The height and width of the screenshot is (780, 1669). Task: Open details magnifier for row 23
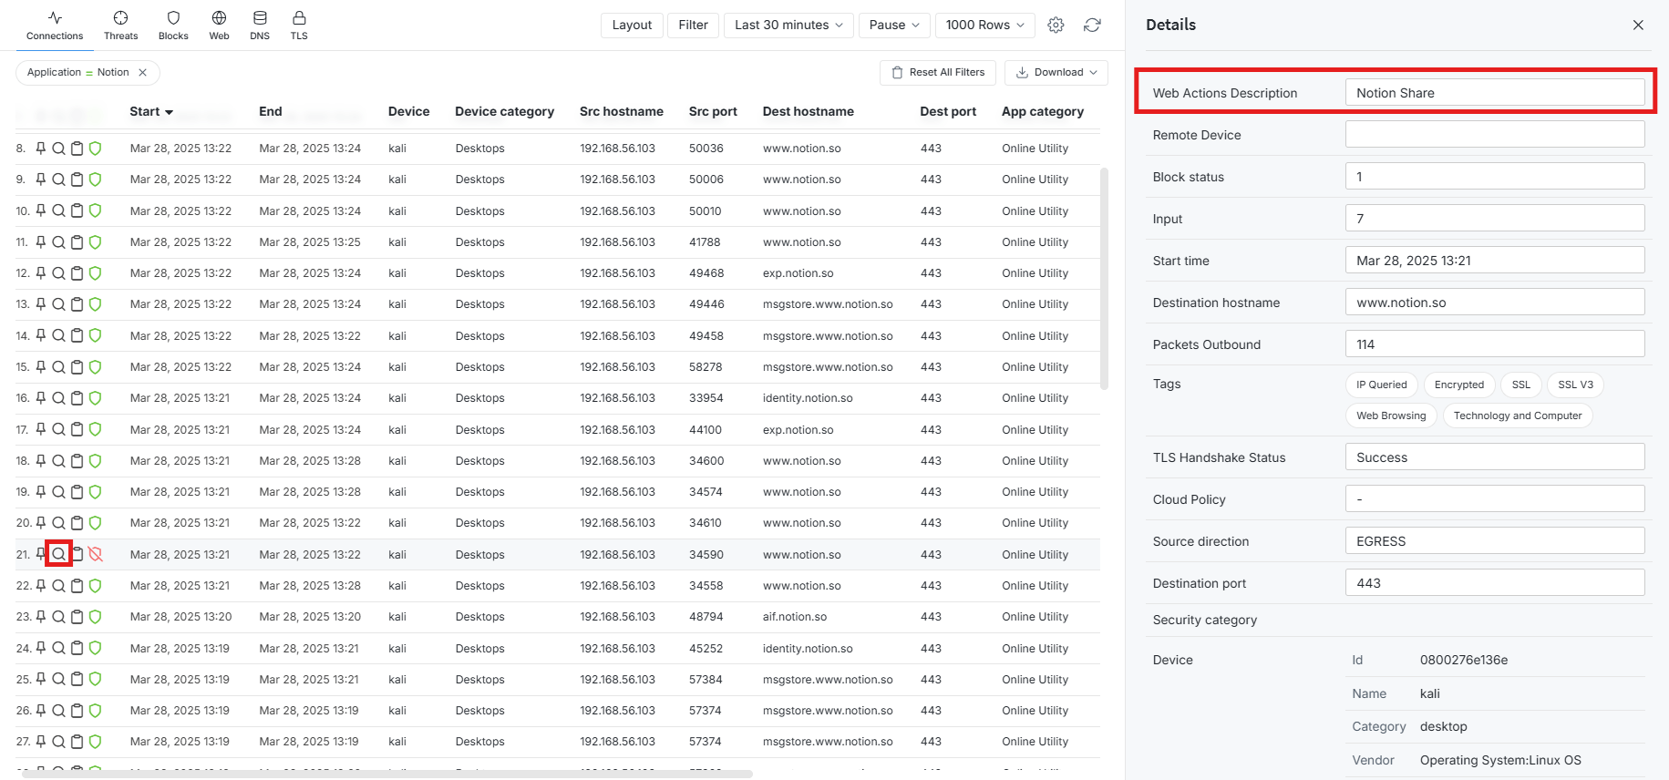(x=58, y=616)
